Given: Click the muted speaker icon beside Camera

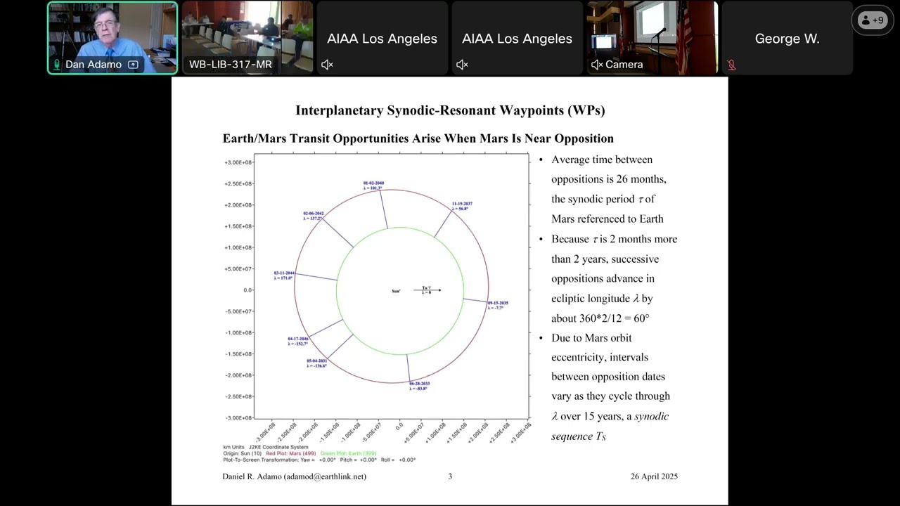Looking at the screenshot, I should click(597, 65).
